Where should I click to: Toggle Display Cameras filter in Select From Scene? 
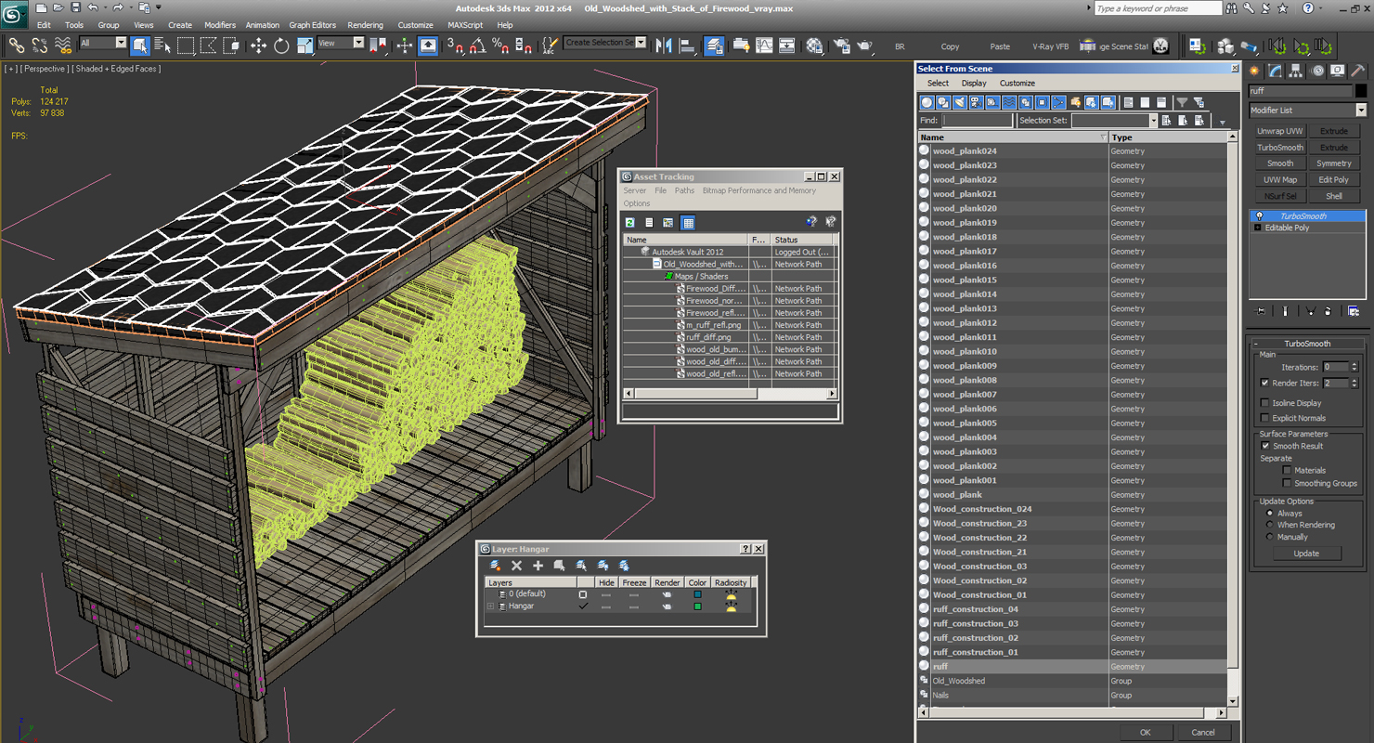pyautogui.click(x=977, y=102)
